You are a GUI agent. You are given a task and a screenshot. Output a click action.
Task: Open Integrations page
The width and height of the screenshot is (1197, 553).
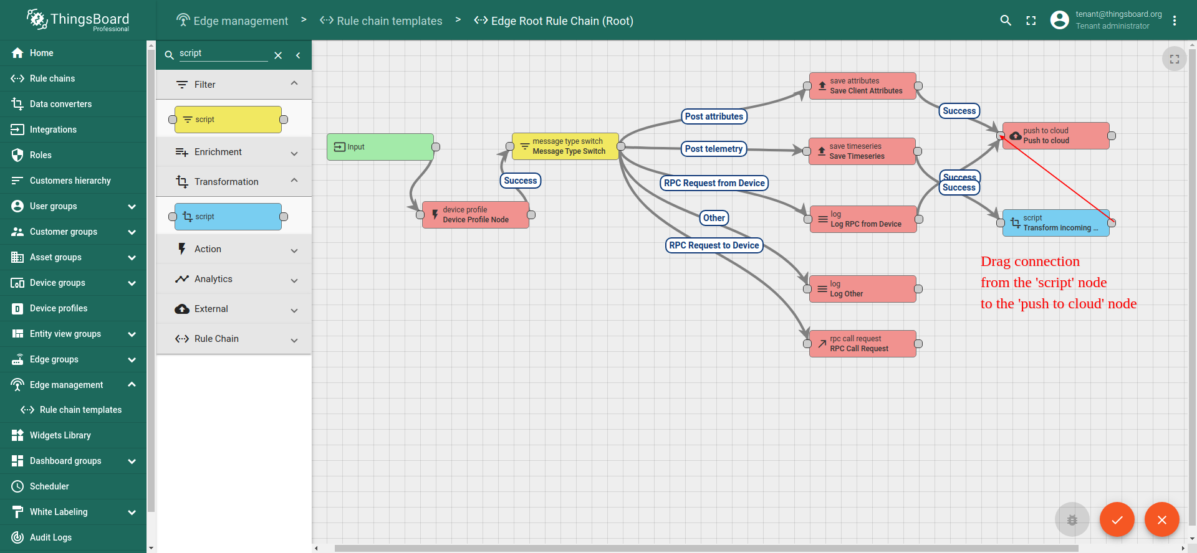[73, 130]
